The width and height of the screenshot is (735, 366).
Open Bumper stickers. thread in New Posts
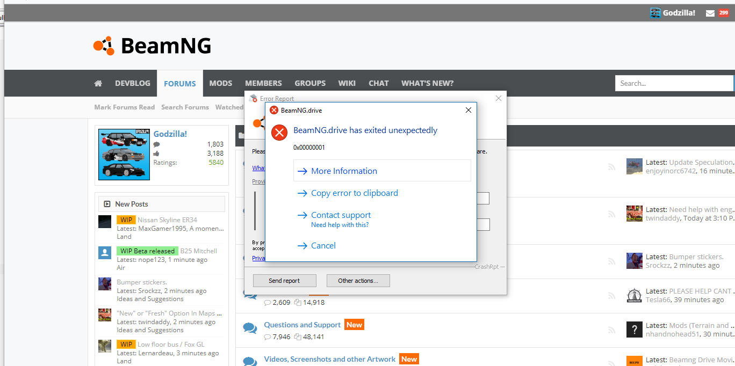(x=142, y=282)
